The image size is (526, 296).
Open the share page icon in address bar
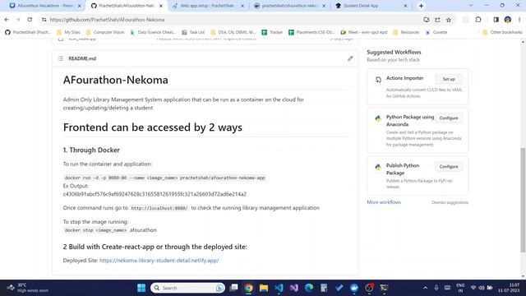[x=437, y=20]
